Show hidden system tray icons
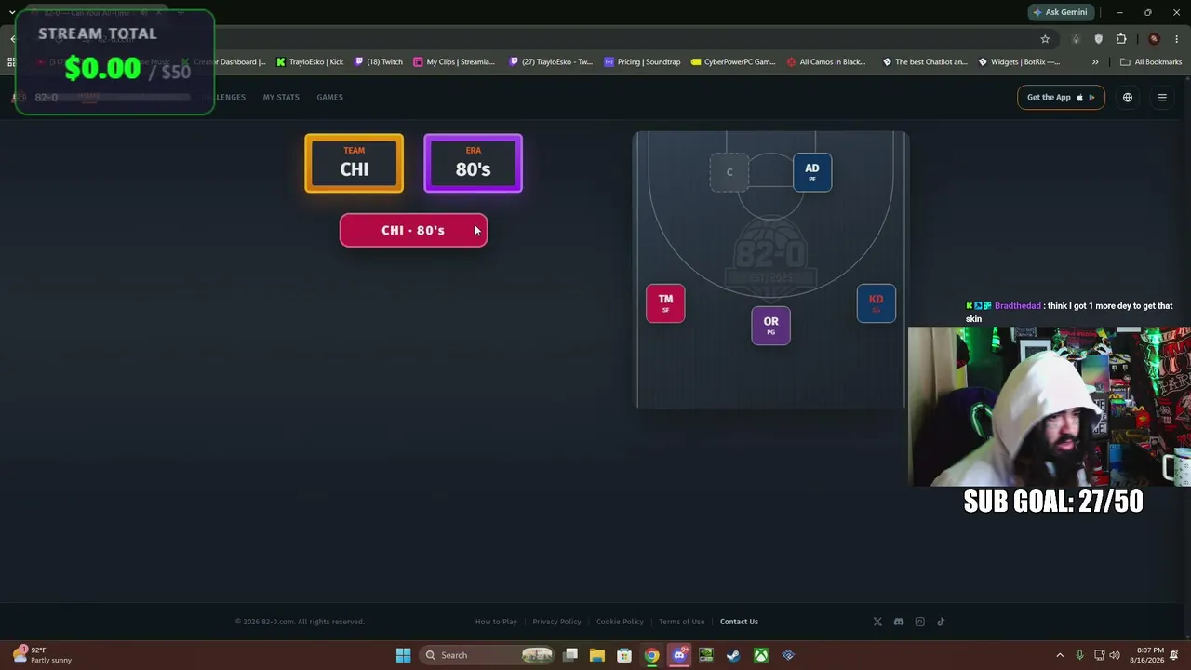 tap(1060, 655)
